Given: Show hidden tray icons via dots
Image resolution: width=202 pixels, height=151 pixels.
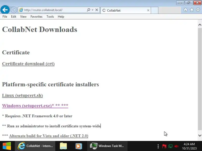Looking at the screenshot, I should (158, 146).
